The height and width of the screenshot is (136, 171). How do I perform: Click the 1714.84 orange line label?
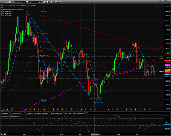click(161, 58)
